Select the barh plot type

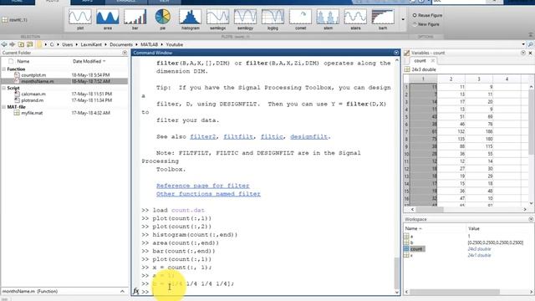(383, 19)
